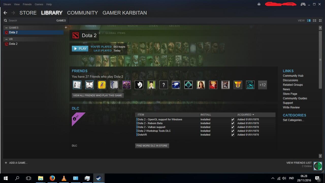The image size is (325, 183).
Task: Open the Store Page link
Action: 290,94
